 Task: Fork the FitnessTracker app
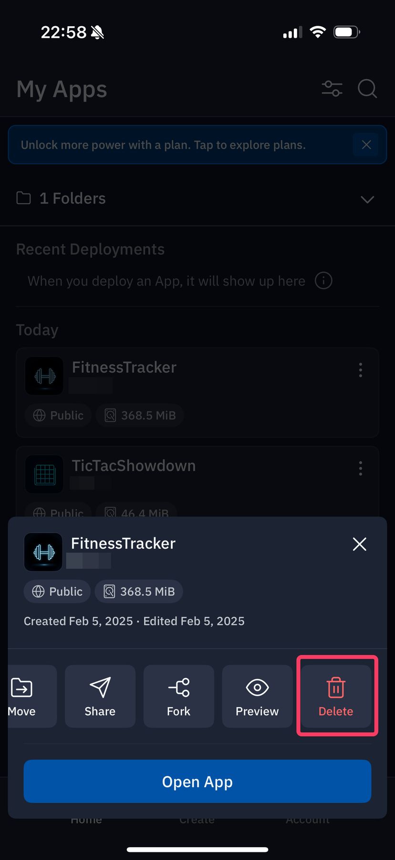178,696
